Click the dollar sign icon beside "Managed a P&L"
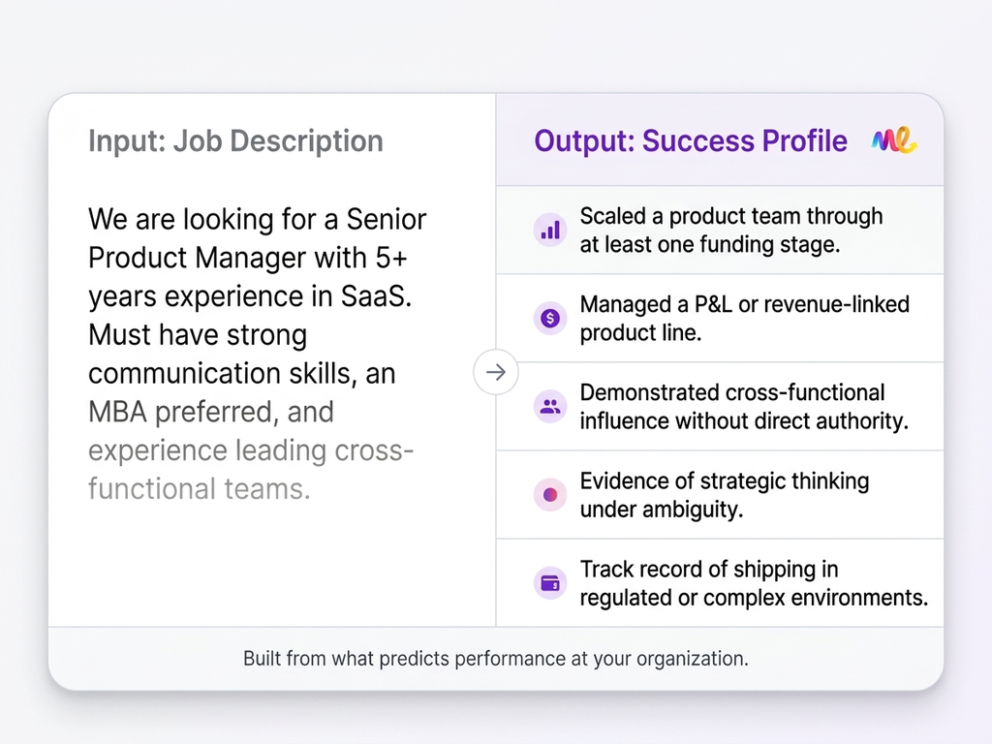This screenshot has height=744, width=992. [550, 318]
